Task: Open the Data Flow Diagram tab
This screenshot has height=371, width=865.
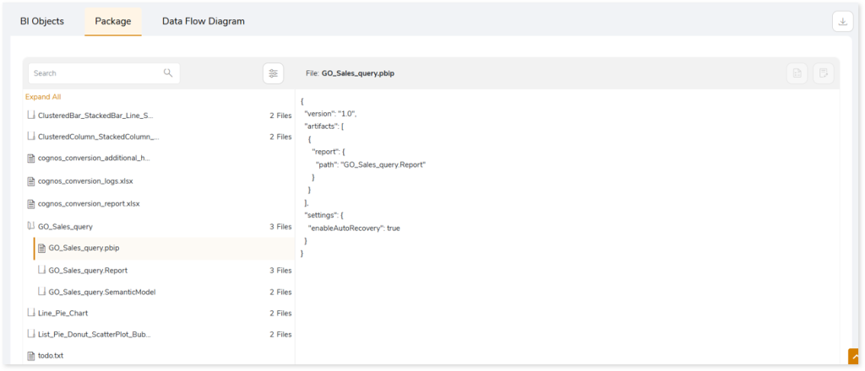Action: pos(203,21)
